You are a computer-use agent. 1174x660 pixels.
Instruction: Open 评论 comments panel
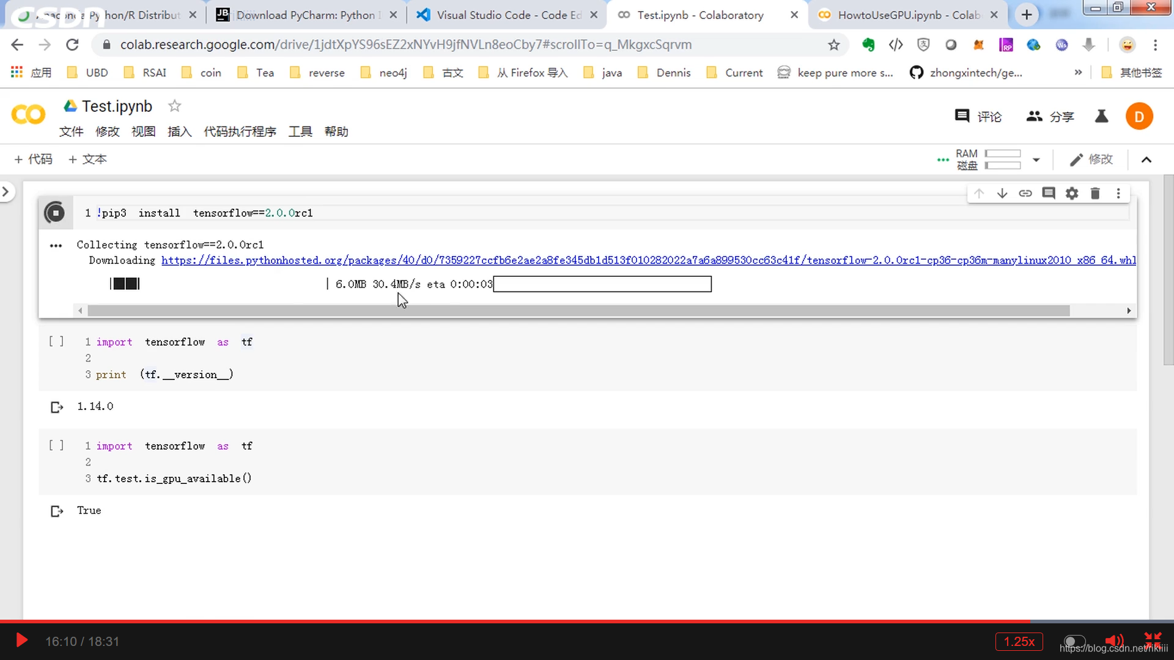coord(978,116)
